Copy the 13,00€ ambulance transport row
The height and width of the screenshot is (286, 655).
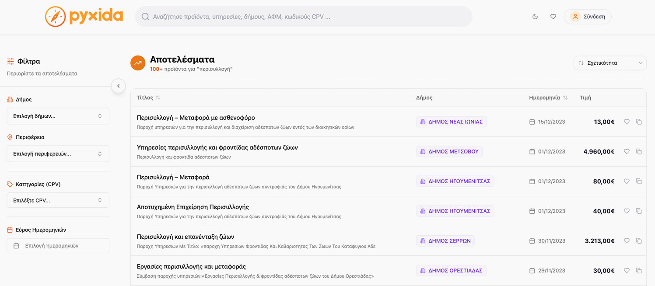tap(639, 122)
